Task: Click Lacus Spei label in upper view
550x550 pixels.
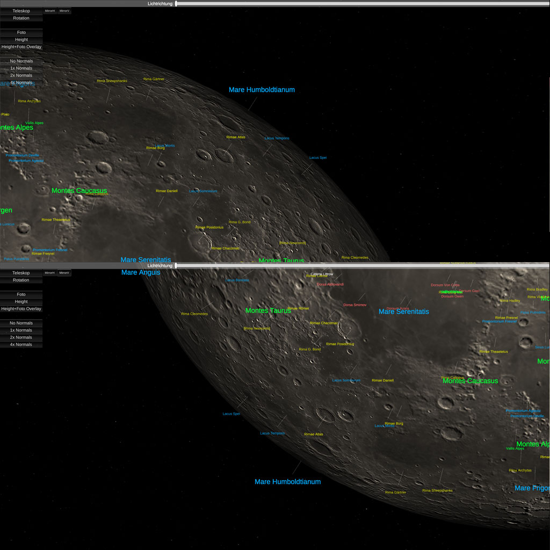Action: pyautogui.click(x=318, y=158)
